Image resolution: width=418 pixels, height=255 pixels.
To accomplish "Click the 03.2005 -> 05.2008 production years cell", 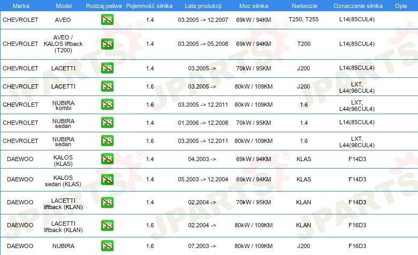I will (x=203, y=44).
